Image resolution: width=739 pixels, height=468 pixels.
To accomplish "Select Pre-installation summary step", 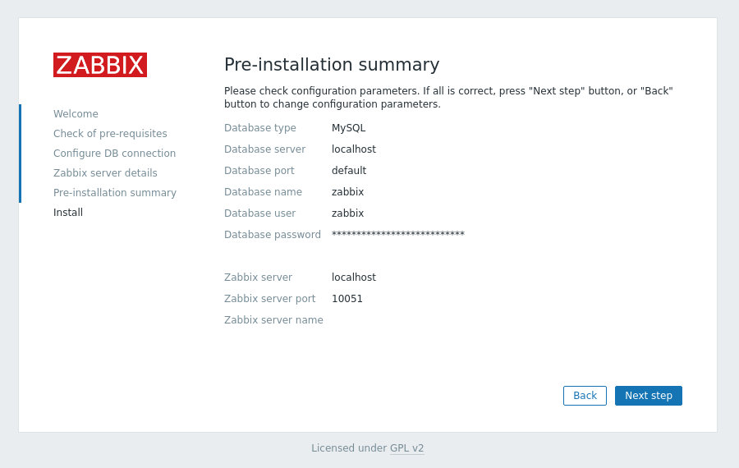I will [x=115, y=193].
